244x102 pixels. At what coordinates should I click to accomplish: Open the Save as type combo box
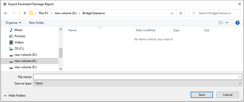(138, 83)
